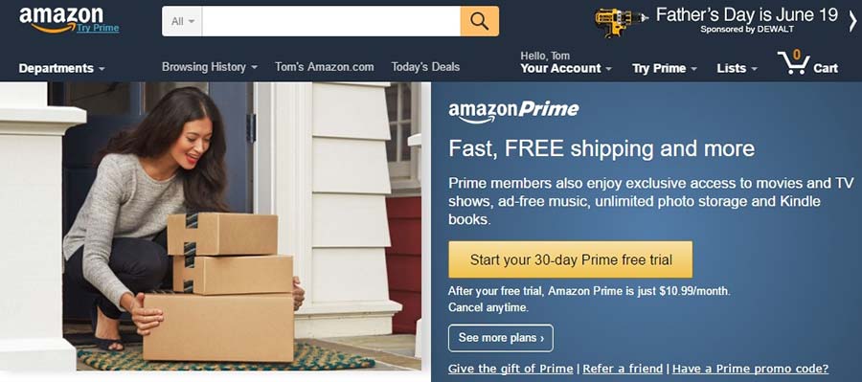Open Today's Deals

[x=425, y=67]
